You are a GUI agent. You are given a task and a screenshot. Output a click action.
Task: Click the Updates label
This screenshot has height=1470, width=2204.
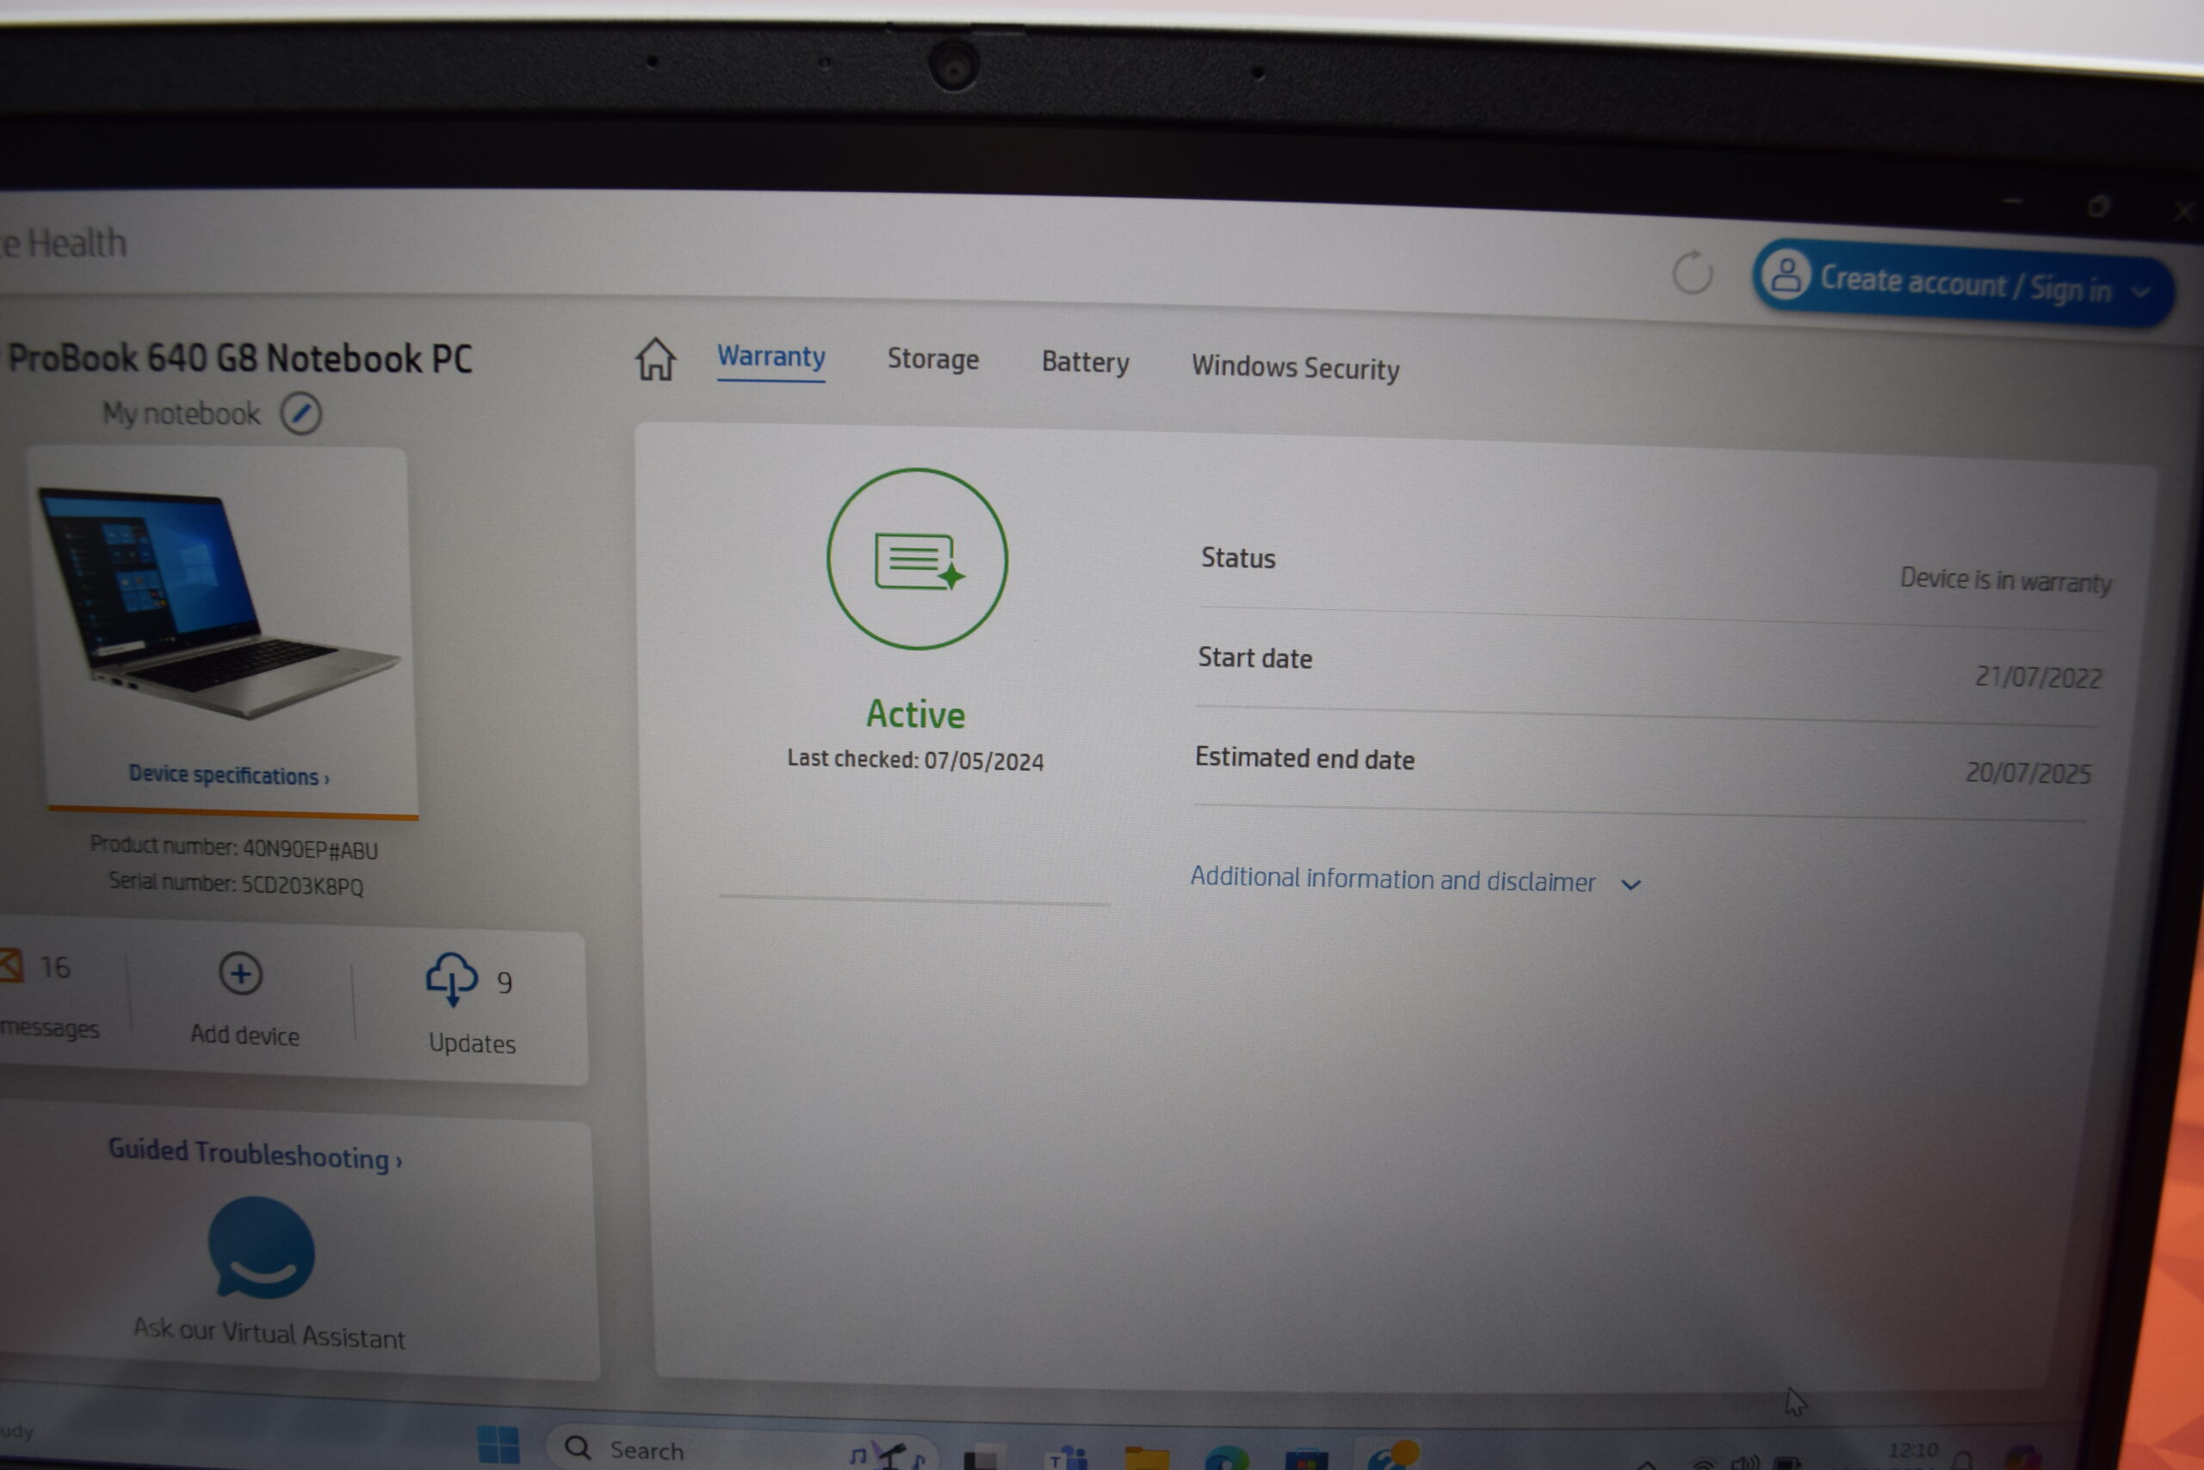473,1044
